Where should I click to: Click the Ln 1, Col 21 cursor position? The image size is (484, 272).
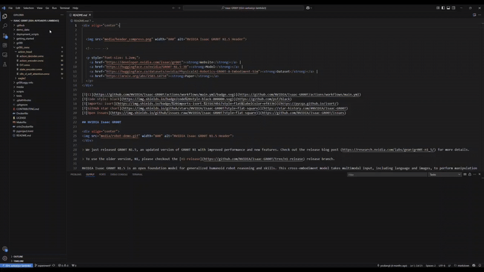point(416,265)
